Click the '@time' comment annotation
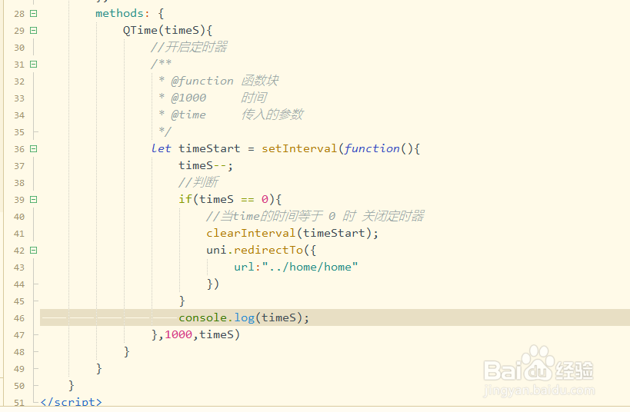 point(188,115)
